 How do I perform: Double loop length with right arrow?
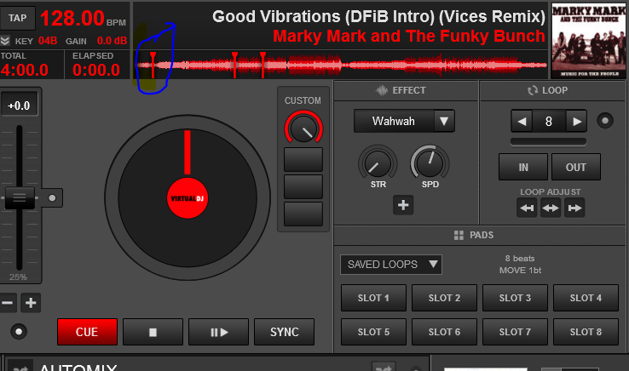576,121
